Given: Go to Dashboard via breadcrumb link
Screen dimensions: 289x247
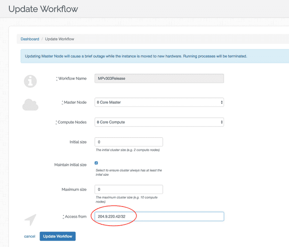Looking at the screenshot, I should pos(30,39).
